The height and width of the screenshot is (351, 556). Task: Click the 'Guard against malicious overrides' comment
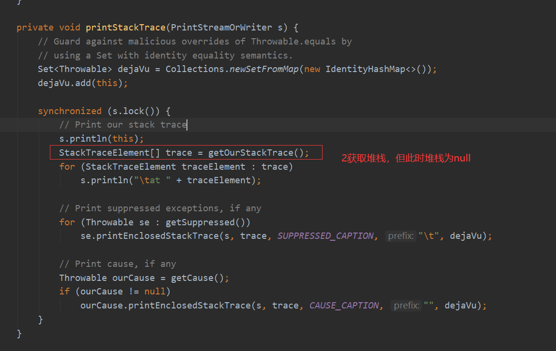[195, 42]
